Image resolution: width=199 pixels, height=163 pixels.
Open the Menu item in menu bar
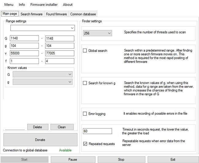click(x=9, y=5)
